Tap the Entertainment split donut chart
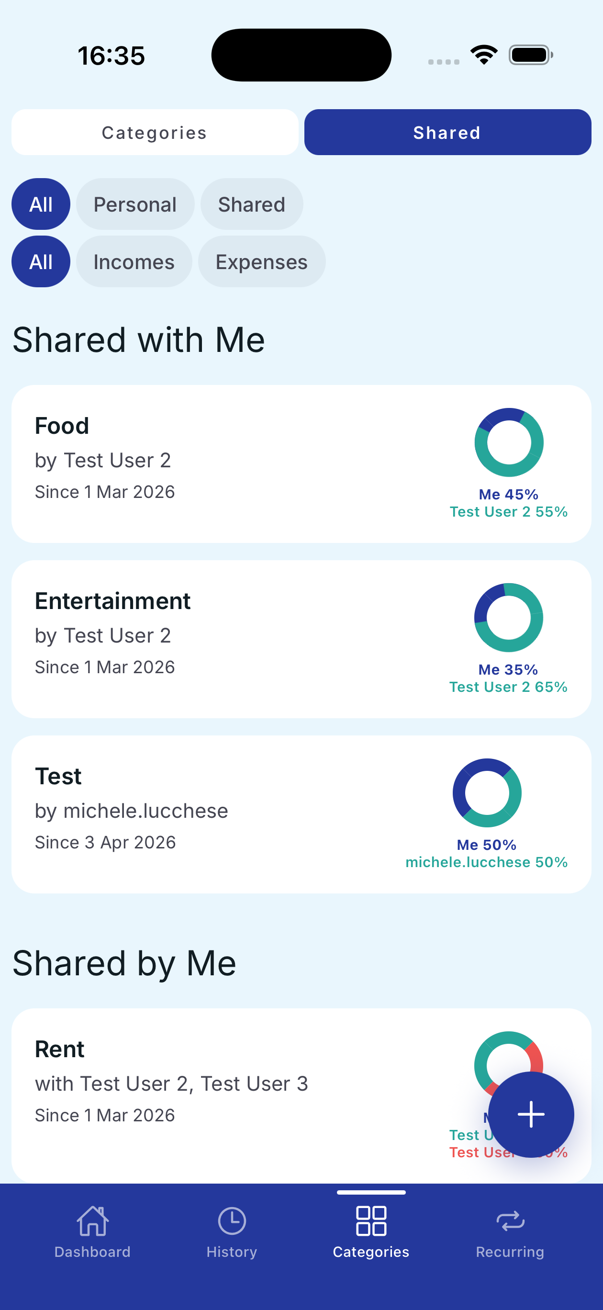603x1310 pixels. click(x=508, y=617)
